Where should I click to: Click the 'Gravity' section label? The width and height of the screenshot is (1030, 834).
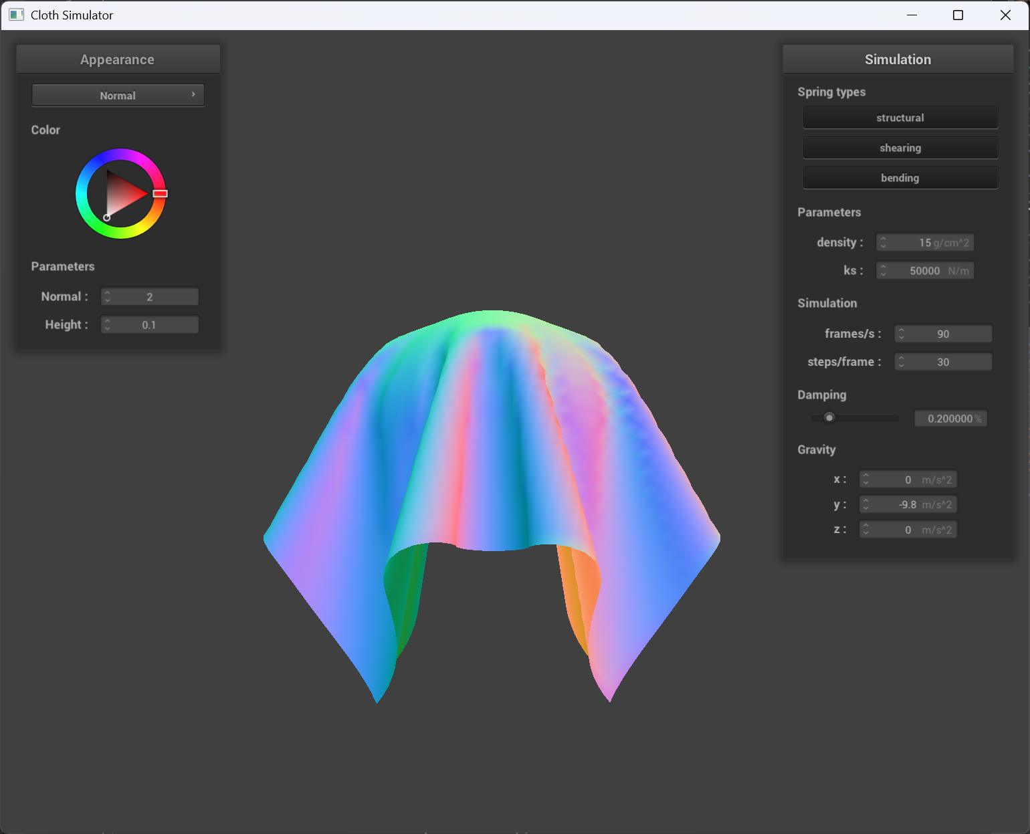coord(817,449)
